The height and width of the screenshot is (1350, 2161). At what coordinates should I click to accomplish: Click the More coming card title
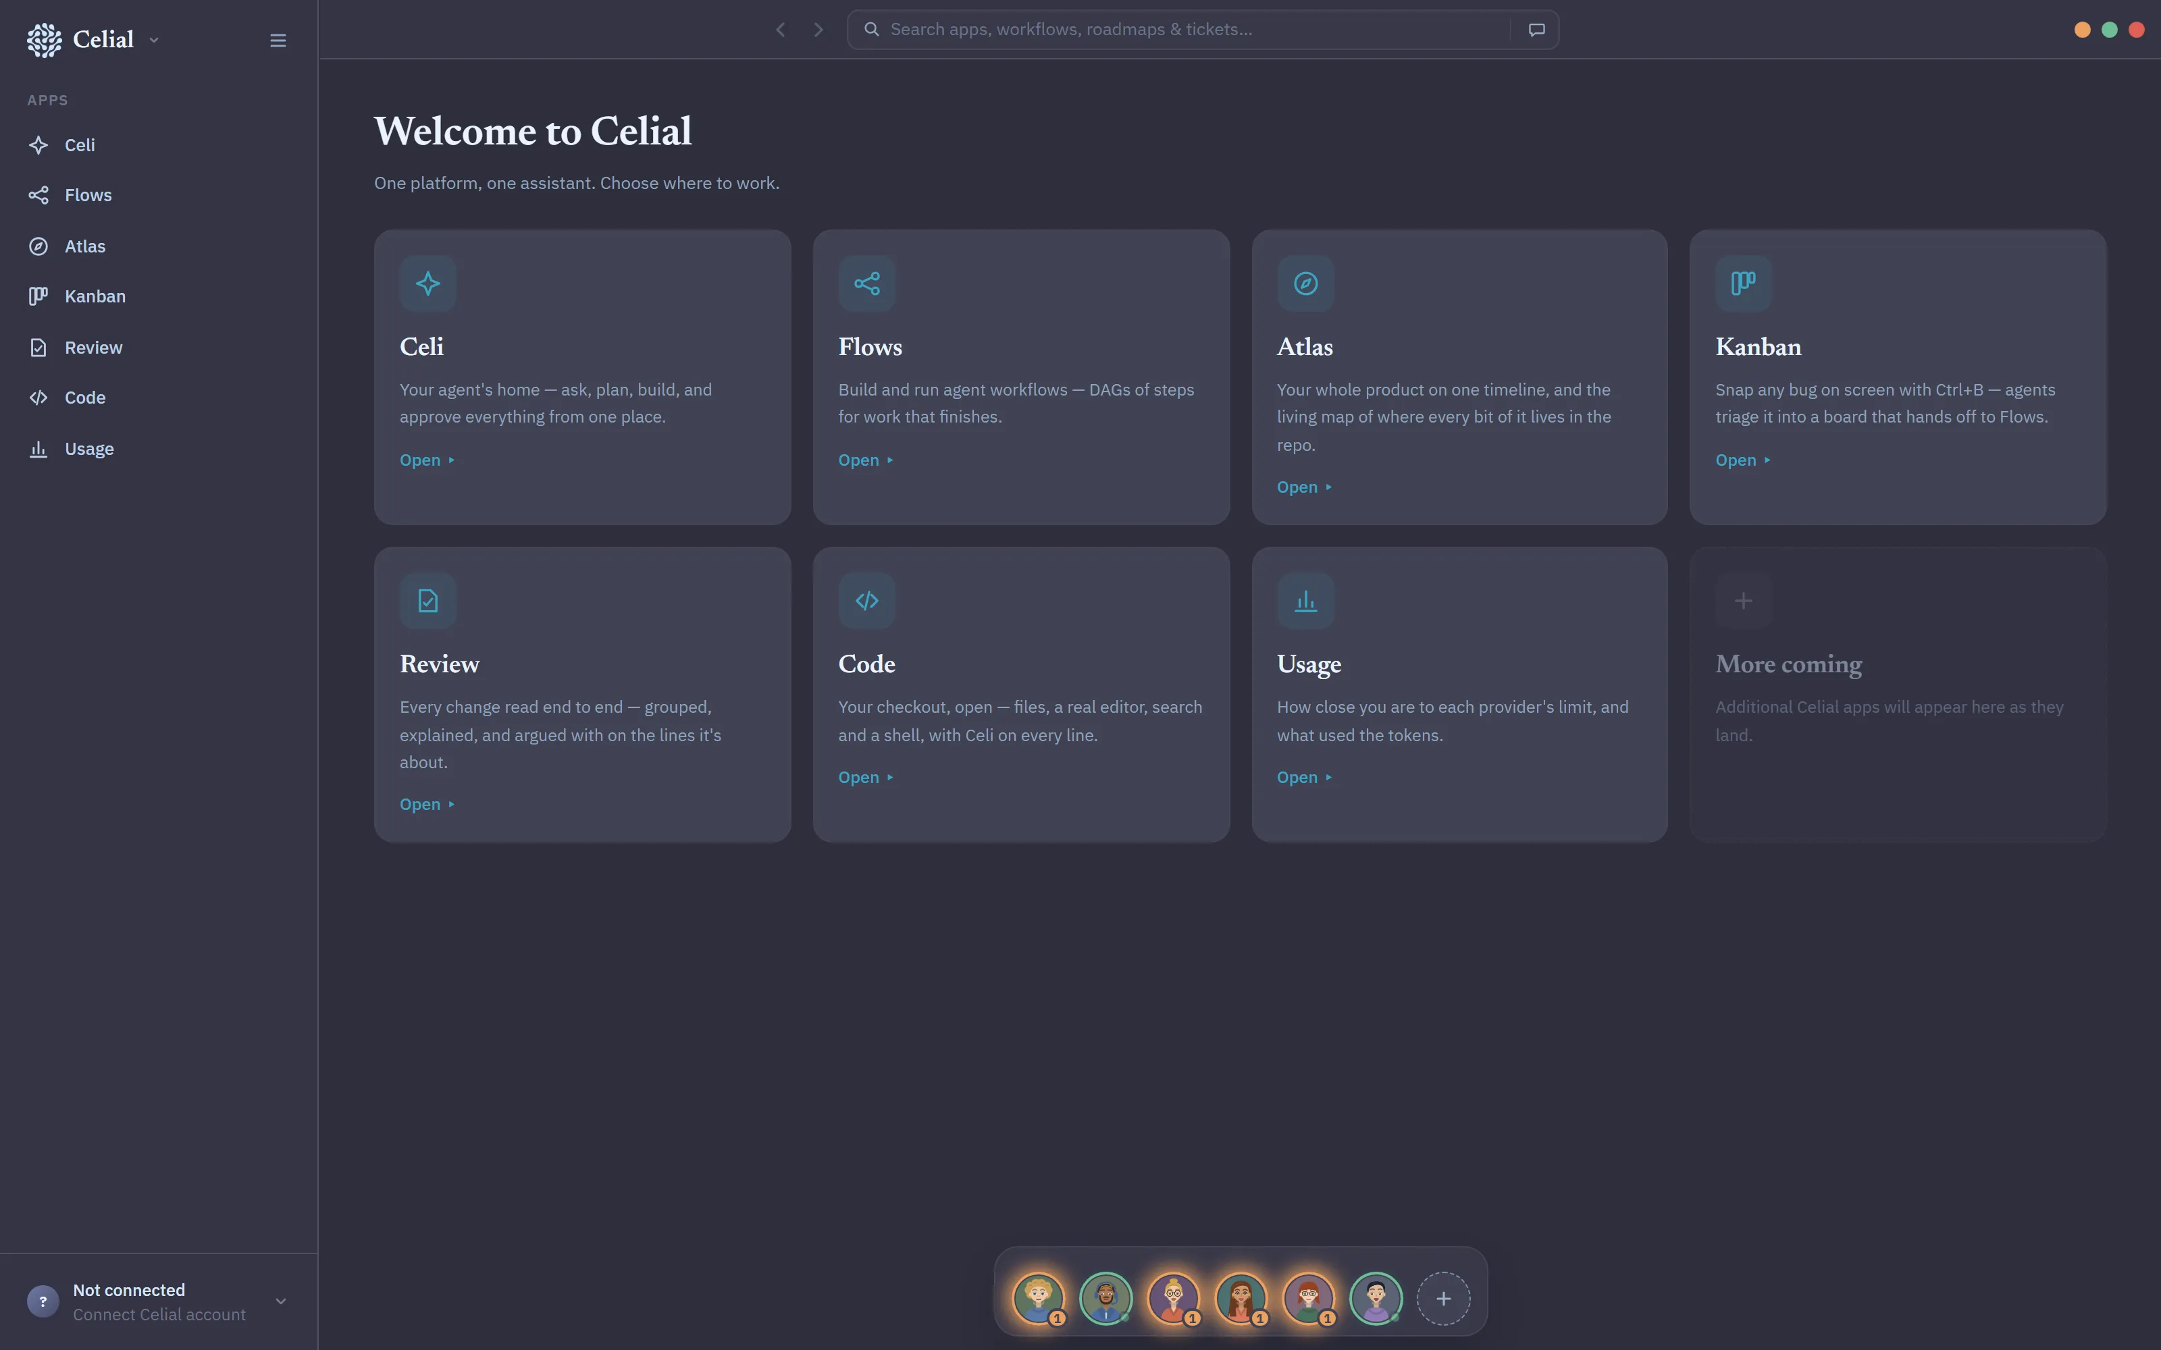click(1789, 664)
